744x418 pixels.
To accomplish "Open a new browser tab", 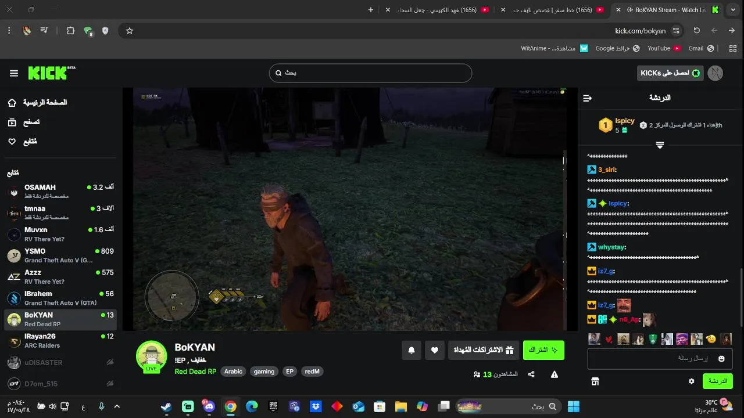I will (x=371, y=10).
